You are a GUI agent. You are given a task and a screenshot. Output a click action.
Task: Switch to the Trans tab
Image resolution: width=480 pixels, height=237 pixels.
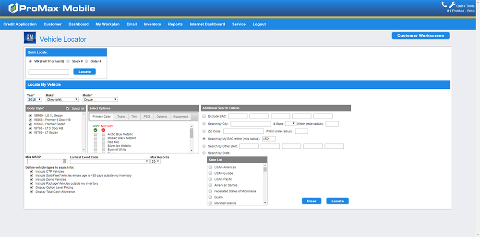tap(121, 117)
